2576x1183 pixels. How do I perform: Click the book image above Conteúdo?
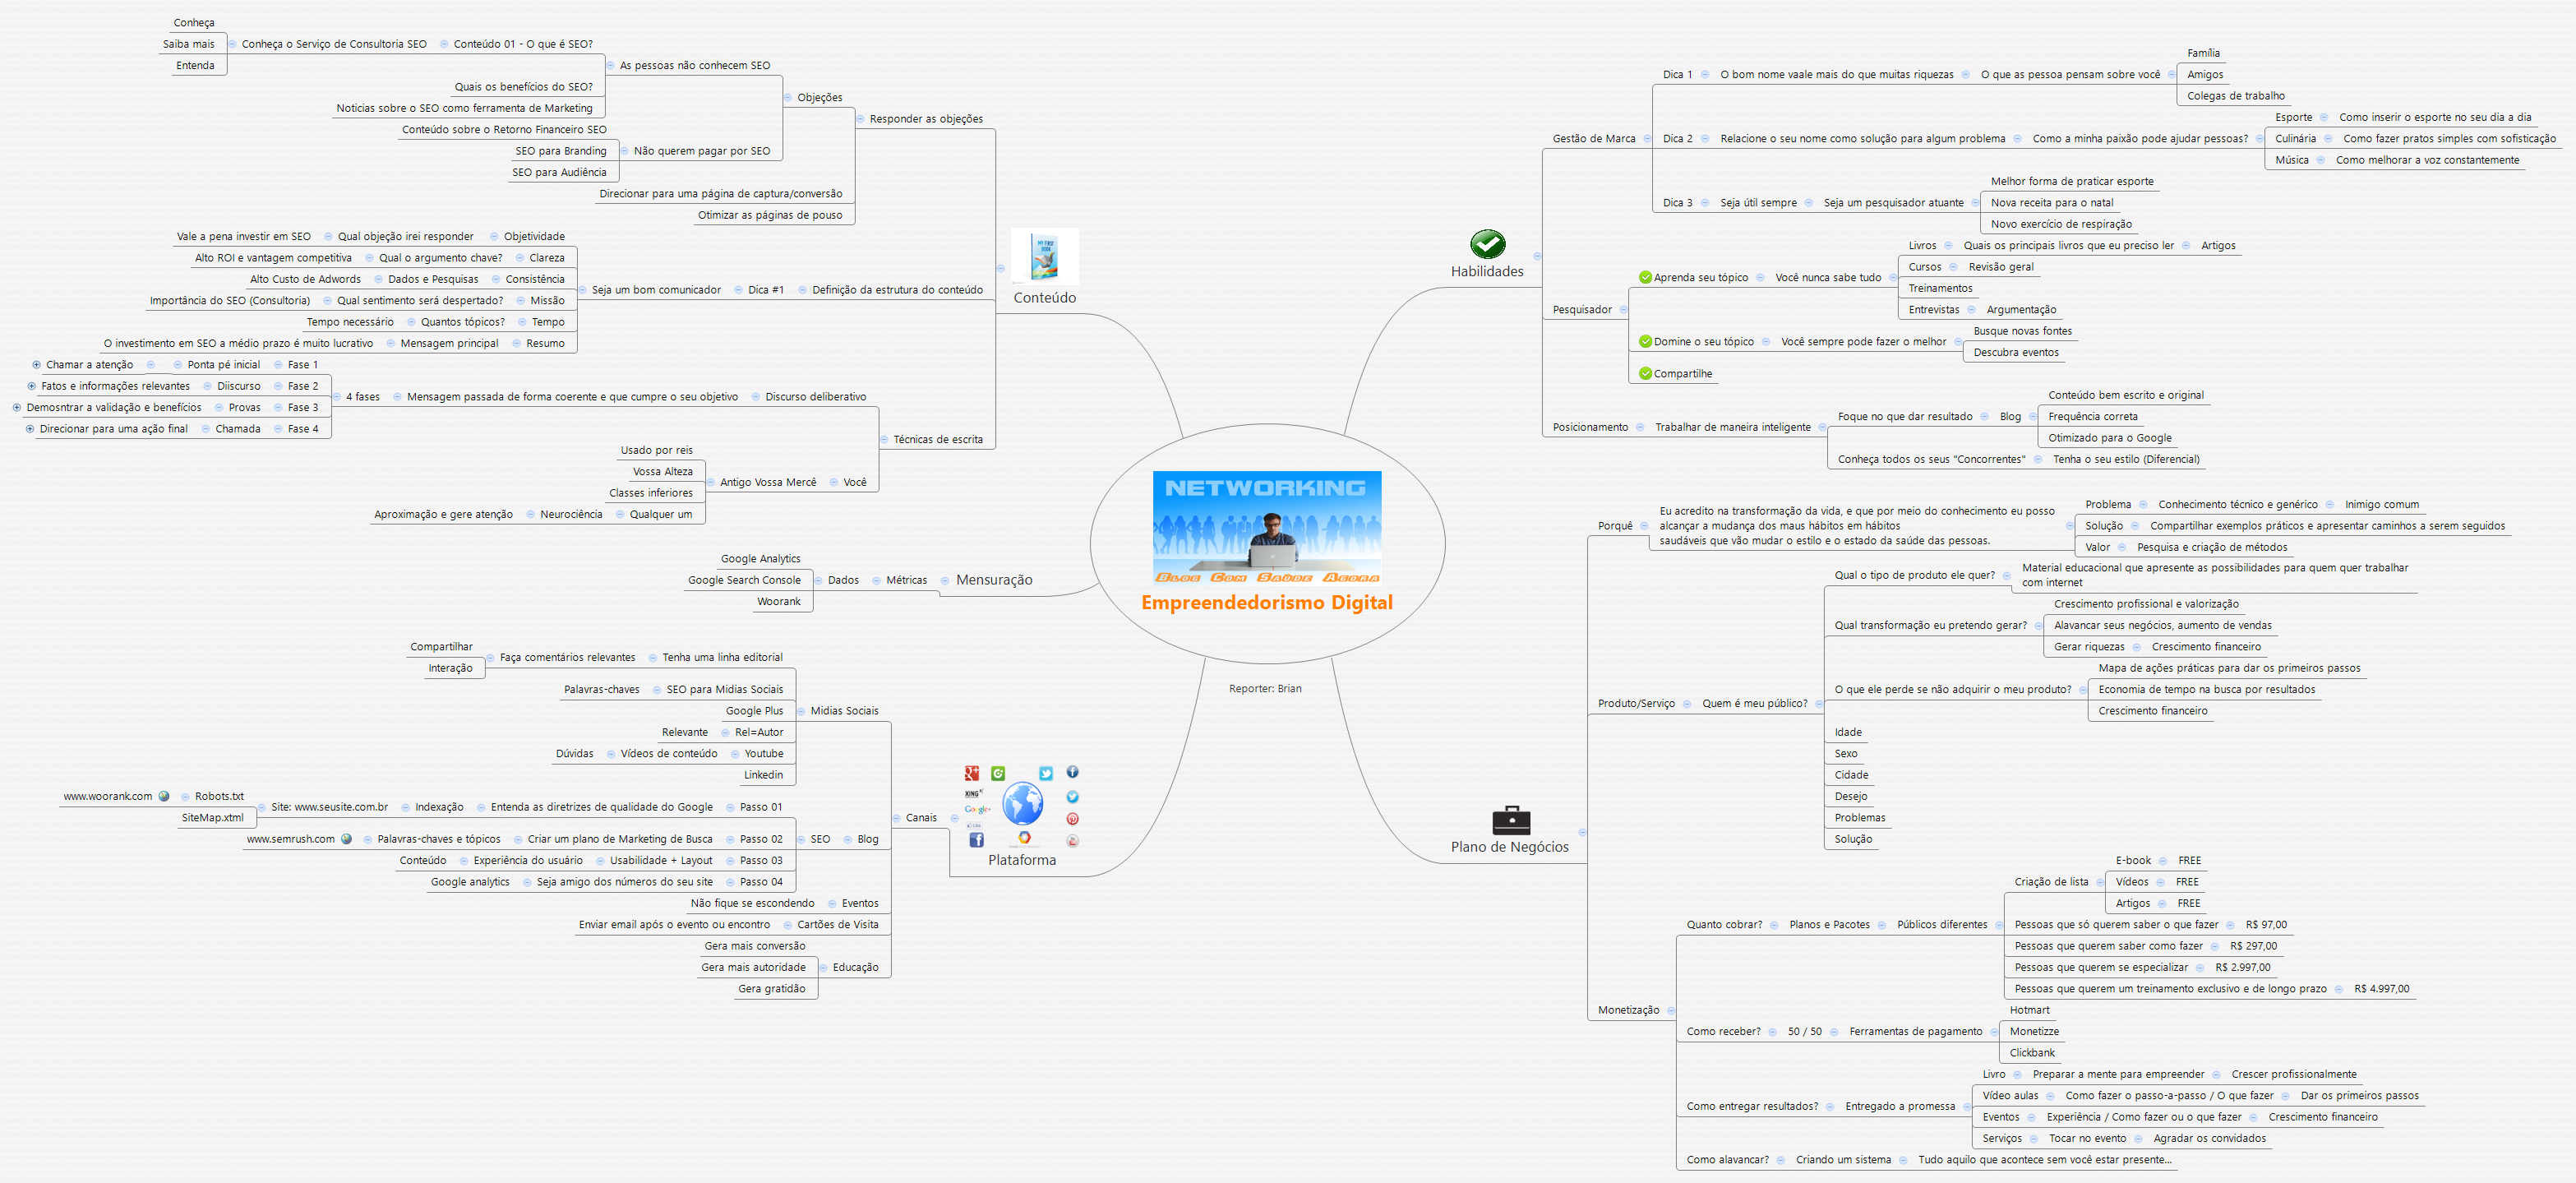1044,257
